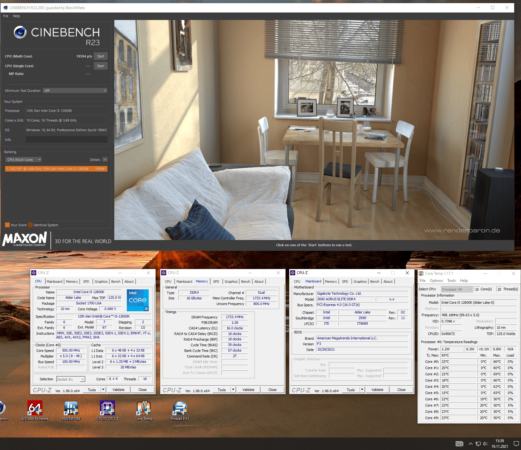Open the About tab in the CPU-Z Memory window

[x=259, y=282]
